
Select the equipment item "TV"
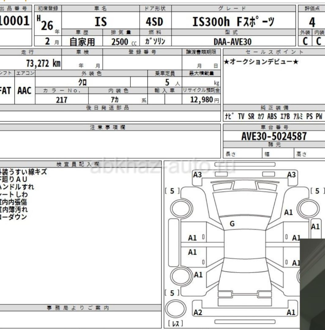pos(241,116)
